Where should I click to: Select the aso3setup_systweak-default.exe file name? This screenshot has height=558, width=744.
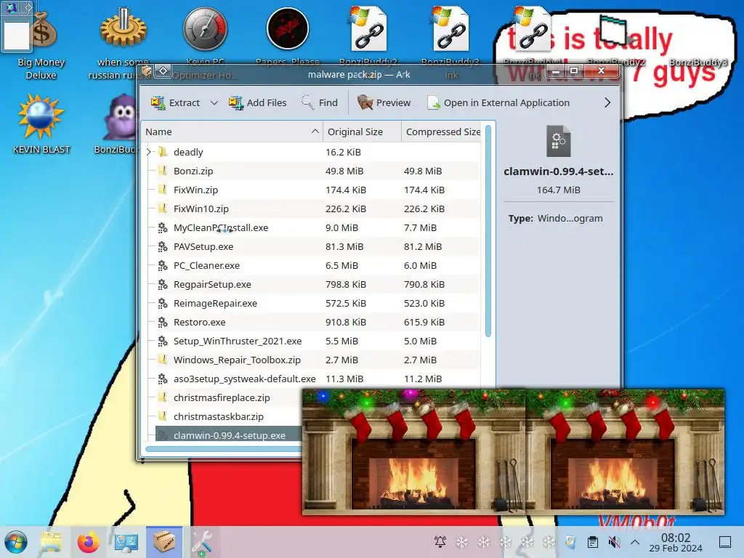(244, 379)
